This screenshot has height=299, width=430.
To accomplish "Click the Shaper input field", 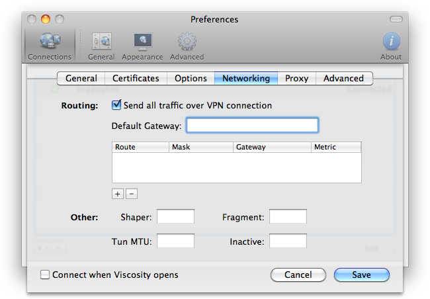I will [x=175, y=217].
